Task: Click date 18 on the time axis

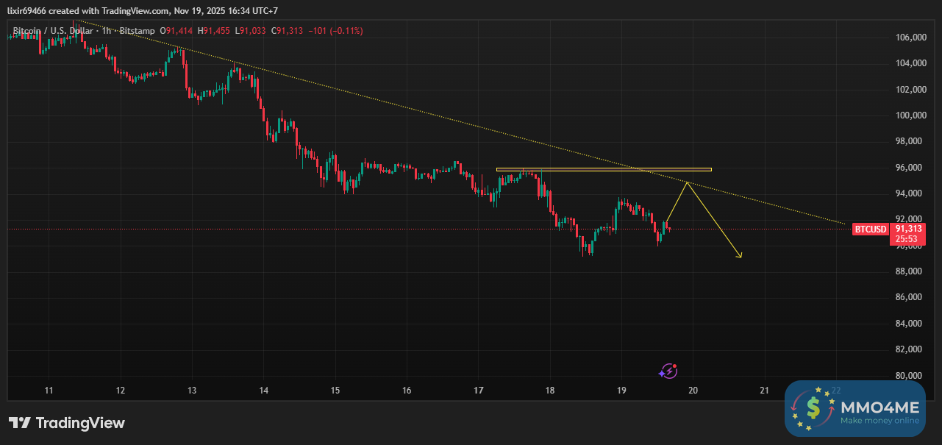Action: coord(549,391)
